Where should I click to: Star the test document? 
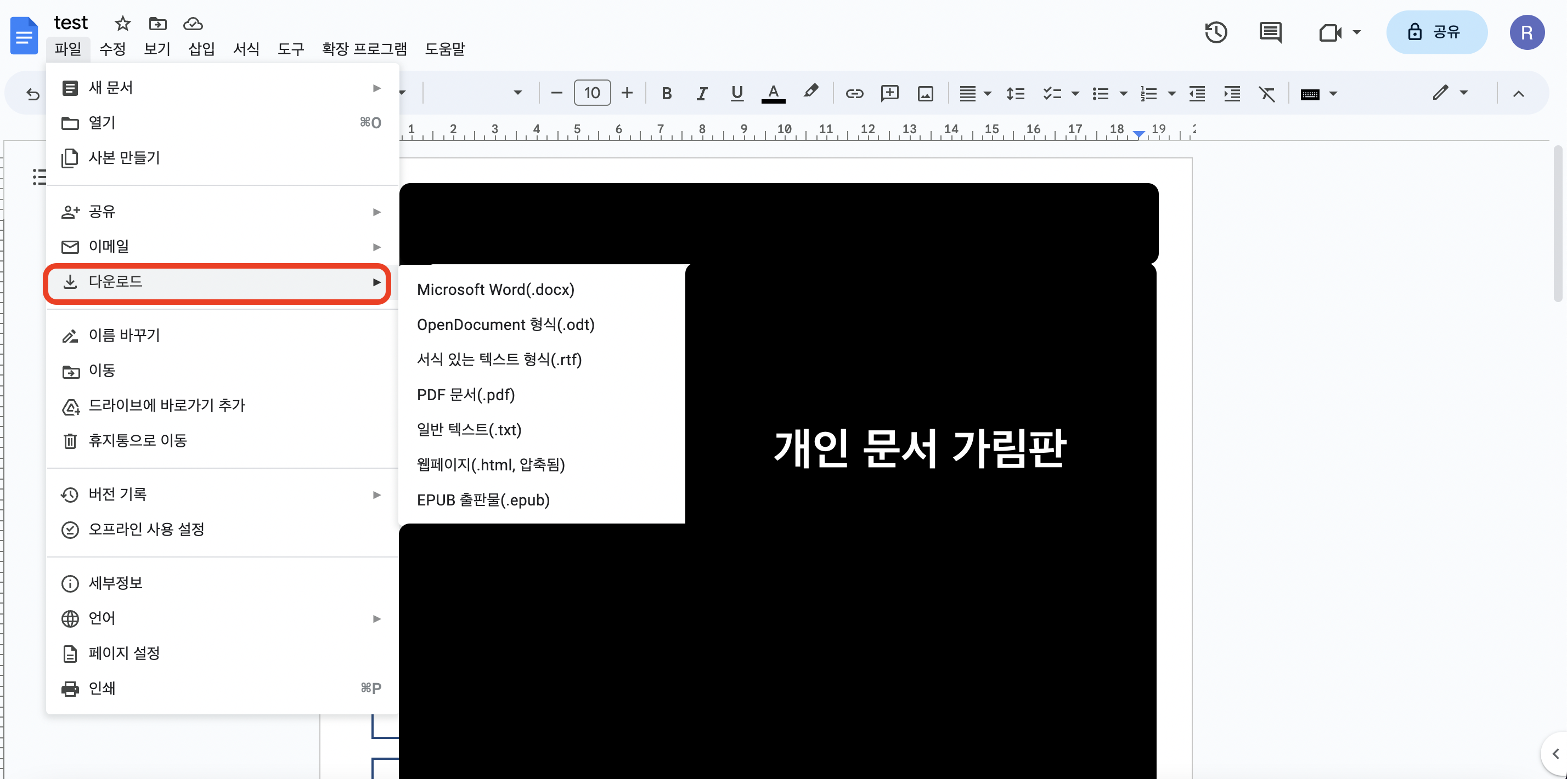point(122,24)
